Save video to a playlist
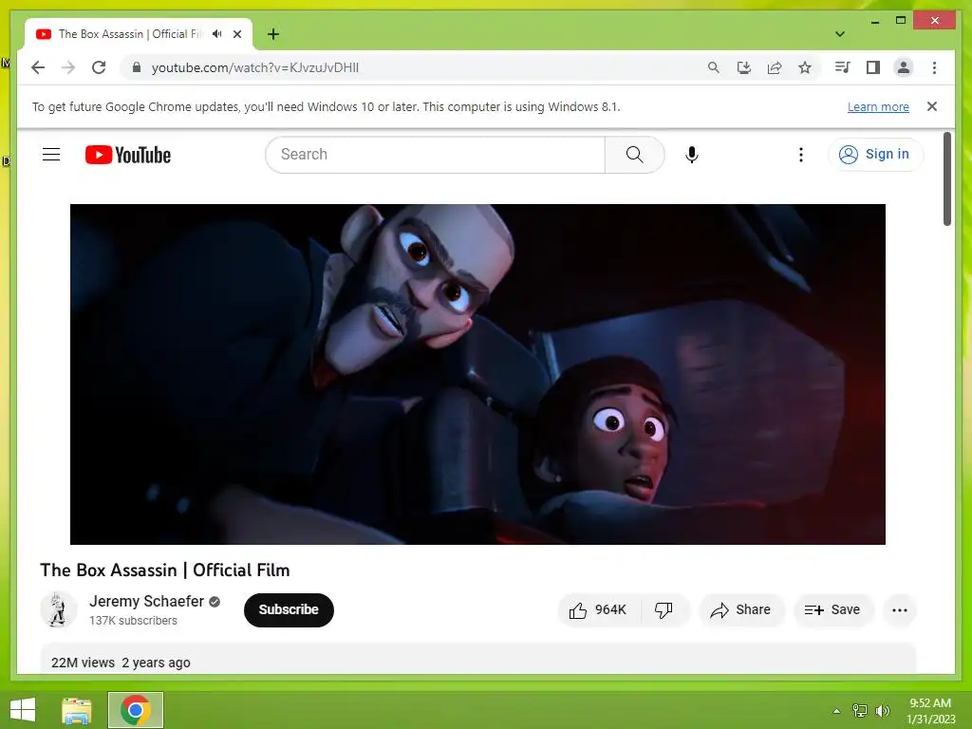This screenshot has width=972, height=729. point(833,610)
